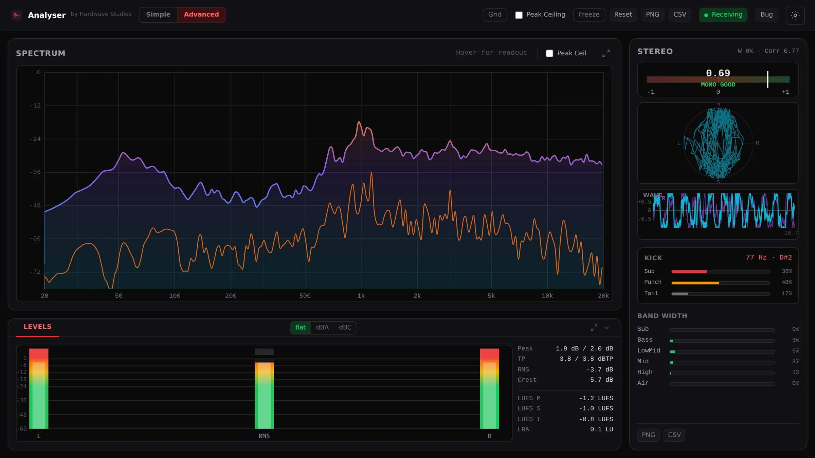Expand the Levels panel to fullscreen
Image resolution: width=815 pixels, height=458 pixels.
point(594,328)
